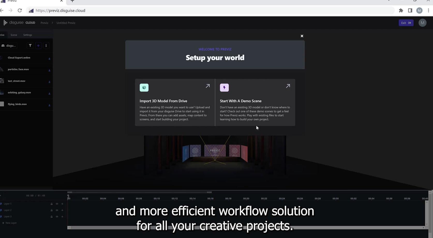Click the timeline vertical scrollbar
This screenshot has width=433, height=238.
pos(427,213)
